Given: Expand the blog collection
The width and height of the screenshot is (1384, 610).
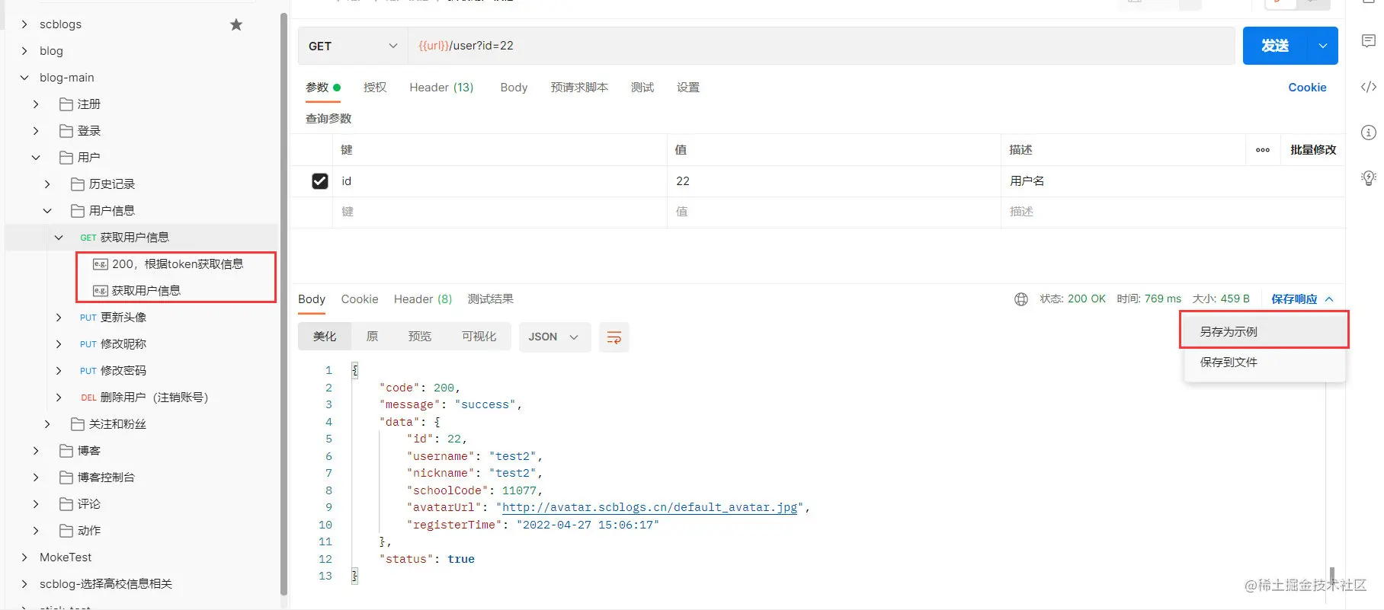Looking at the screenshot, I should (x=24, y=51).
